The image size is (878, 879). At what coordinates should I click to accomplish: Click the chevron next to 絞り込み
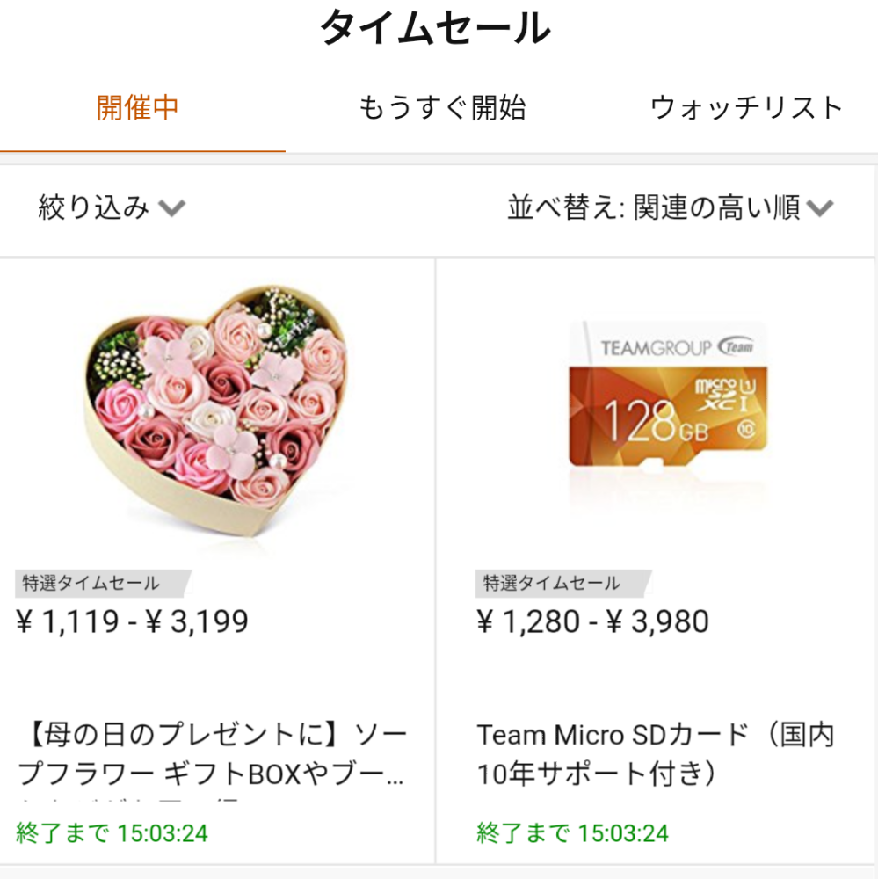[x=172, y=208]
